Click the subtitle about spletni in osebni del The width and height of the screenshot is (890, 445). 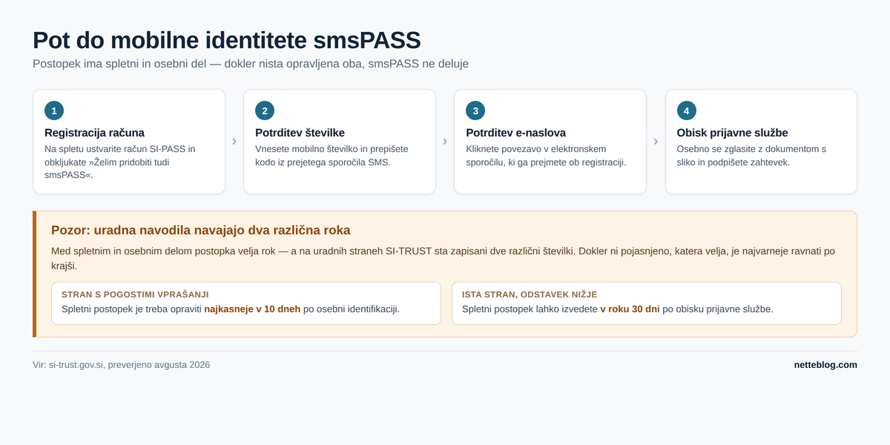[x=251, y=64]
